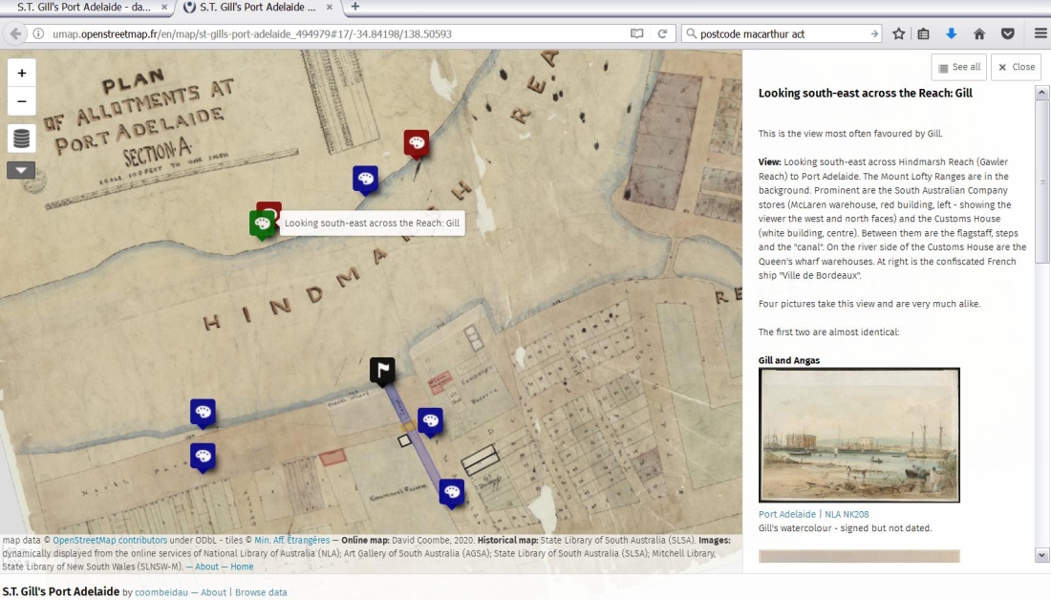Open the Pocket save icon

[1007, 33]
